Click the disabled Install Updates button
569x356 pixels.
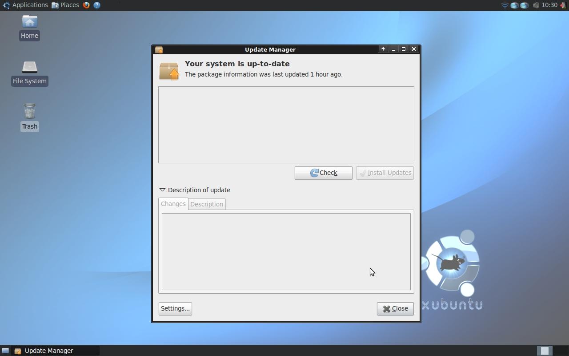(385, 173)
